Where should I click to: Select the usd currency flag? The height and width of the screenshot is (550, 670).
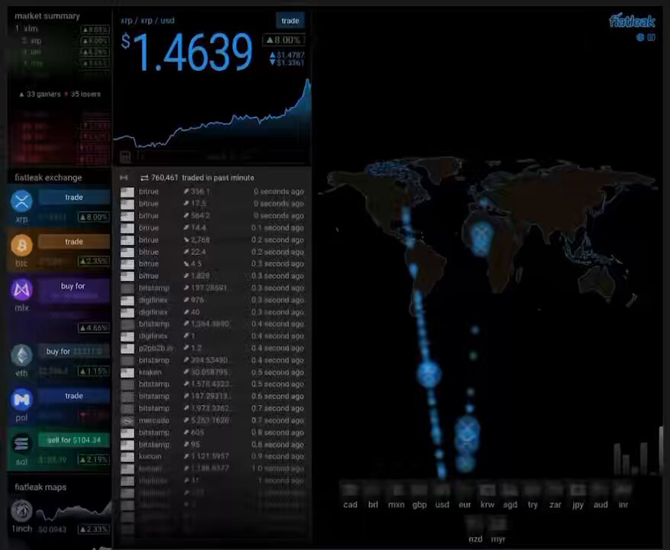pyautogui.click(x=442, y=490)
